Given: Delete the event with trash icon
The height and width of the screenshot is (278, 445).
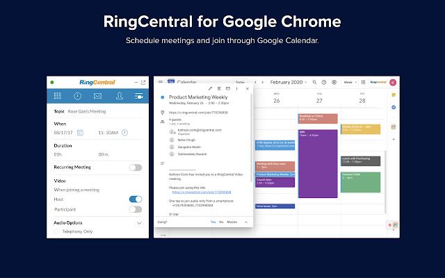Looking at the screenshot, I should pyautogui.click(x=219, y=88).
